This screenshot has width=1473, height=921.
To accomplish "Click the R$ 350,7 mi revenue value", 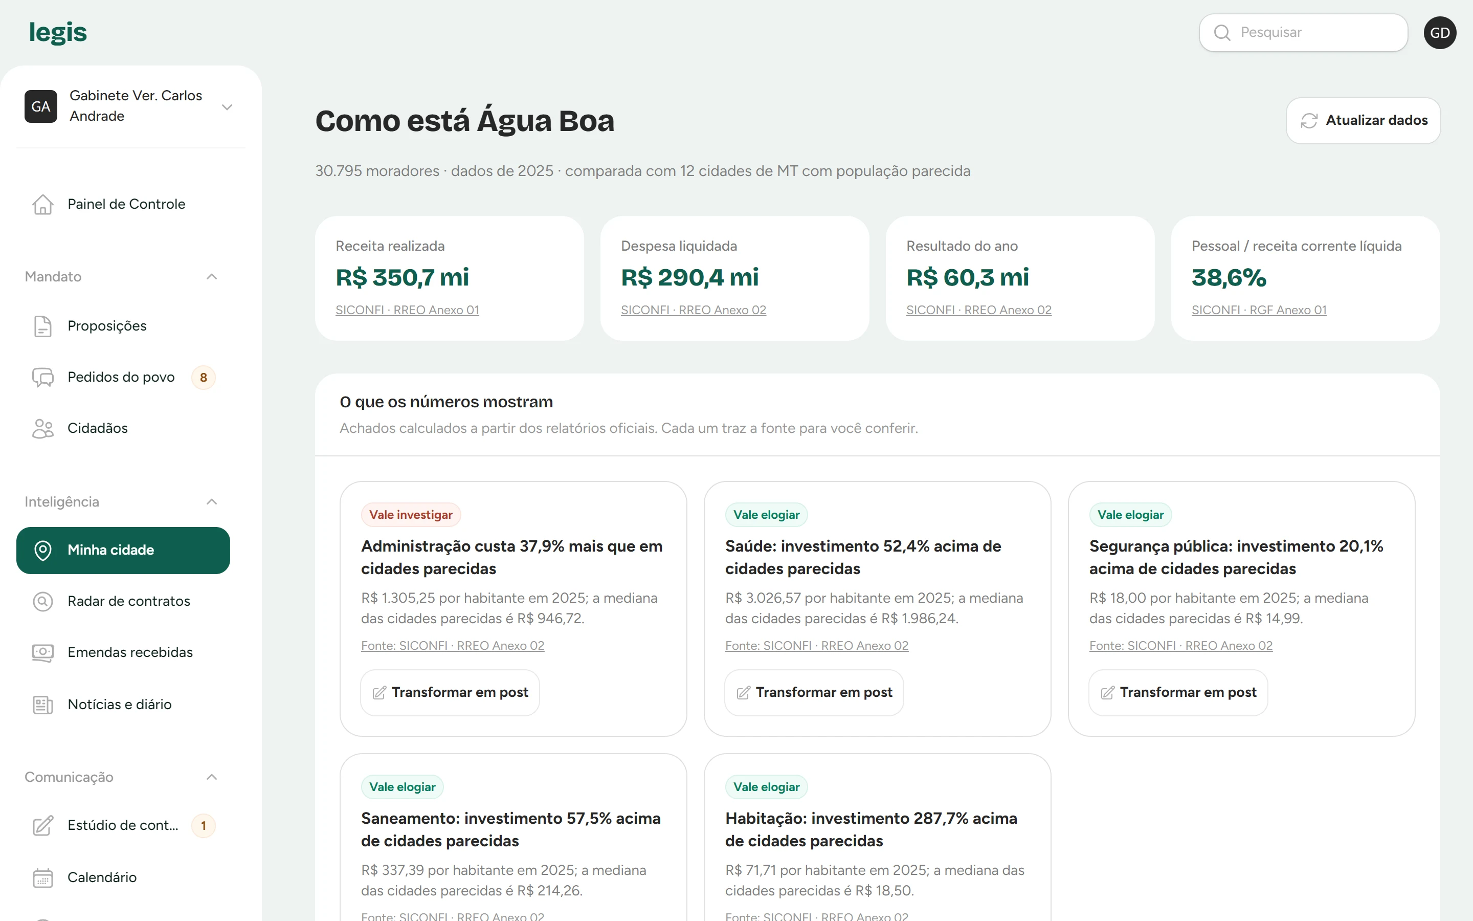I will (x=403, y=278).
